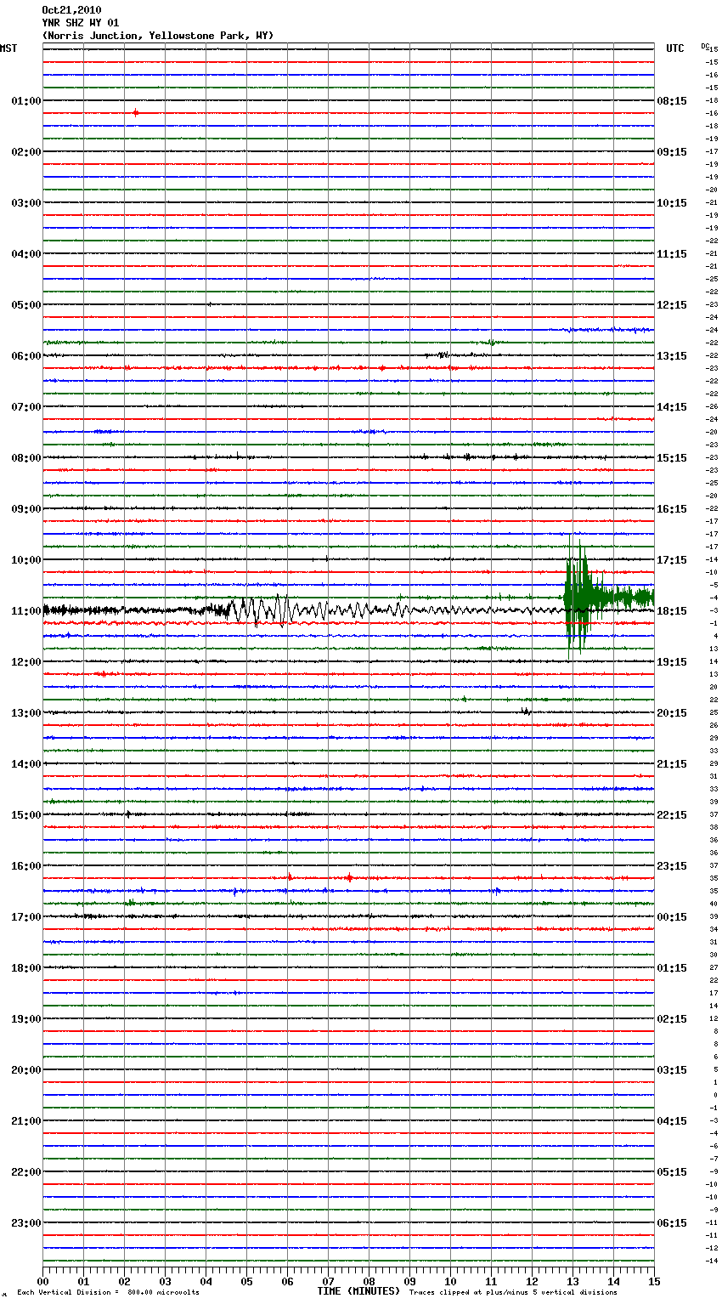
Task: Click the 21:00 MST time label
Action: 26,1121
